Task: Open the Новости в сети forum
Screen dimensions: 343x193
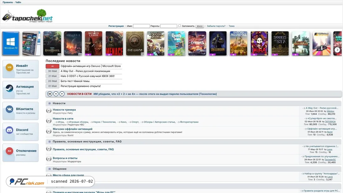Action: click(63, 118)
